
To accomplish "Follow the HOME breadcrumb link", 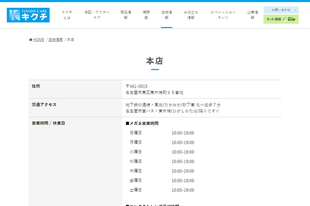I will [39, 40].
